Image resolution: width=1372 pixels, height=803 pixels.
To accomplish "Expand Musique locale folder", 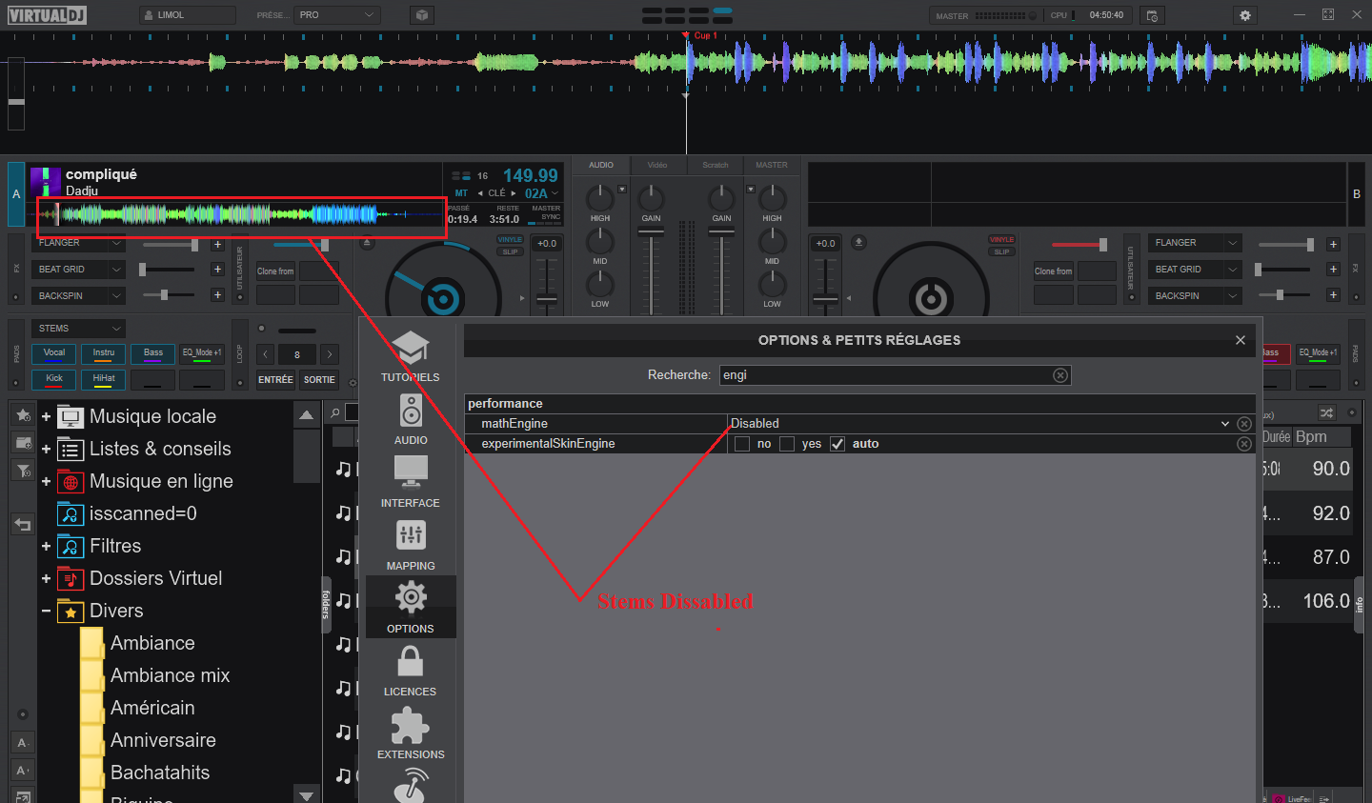I will coord(46,416).
